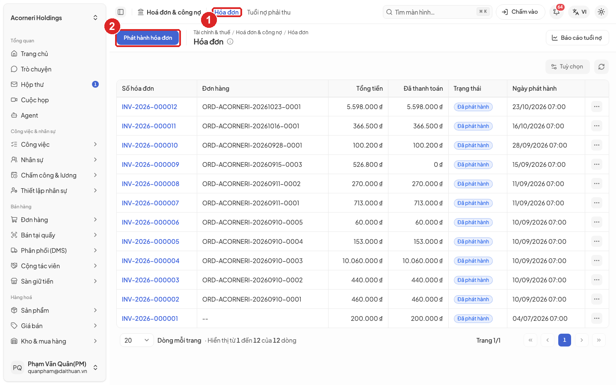Open row actions for INV-2026-000012

tap(597, 107)
